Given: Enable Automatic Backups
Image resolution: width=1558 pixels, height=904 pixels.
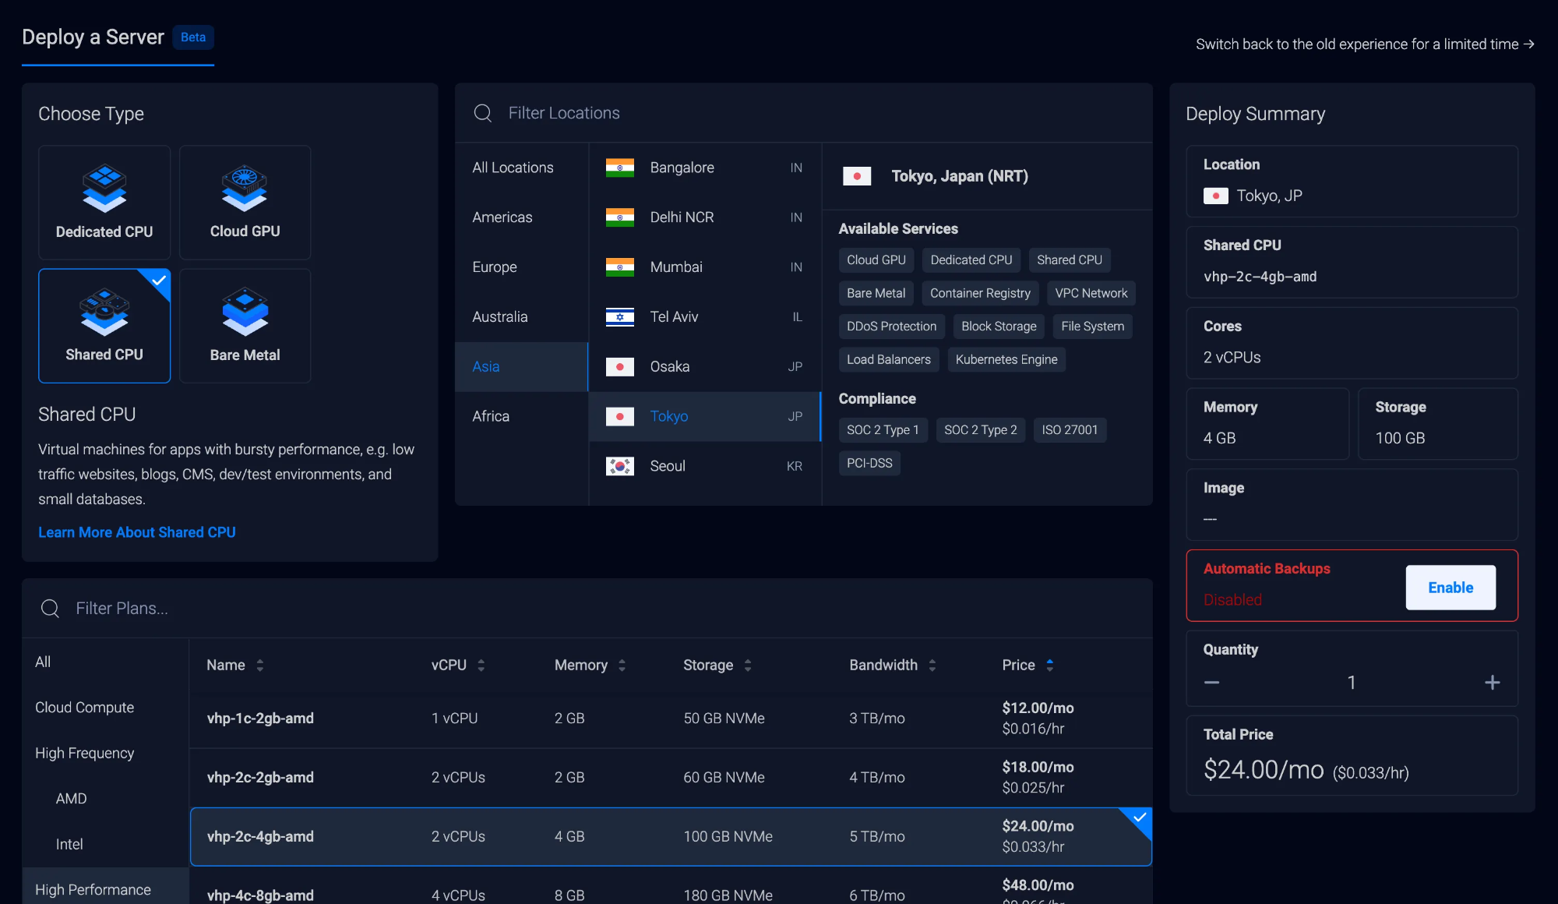Looking at the screenshot, I should [1450, 588].
